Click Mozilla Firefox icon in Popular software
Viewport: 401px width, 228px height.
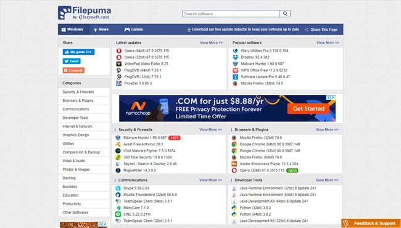coord(235,83)
